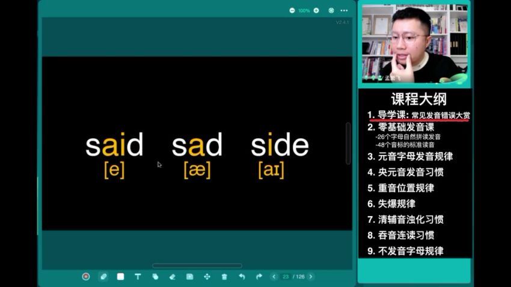Image resolution: width=511 pixels, height=287 pixels.
Task: Click the save image icon
Action: point(189,277)
